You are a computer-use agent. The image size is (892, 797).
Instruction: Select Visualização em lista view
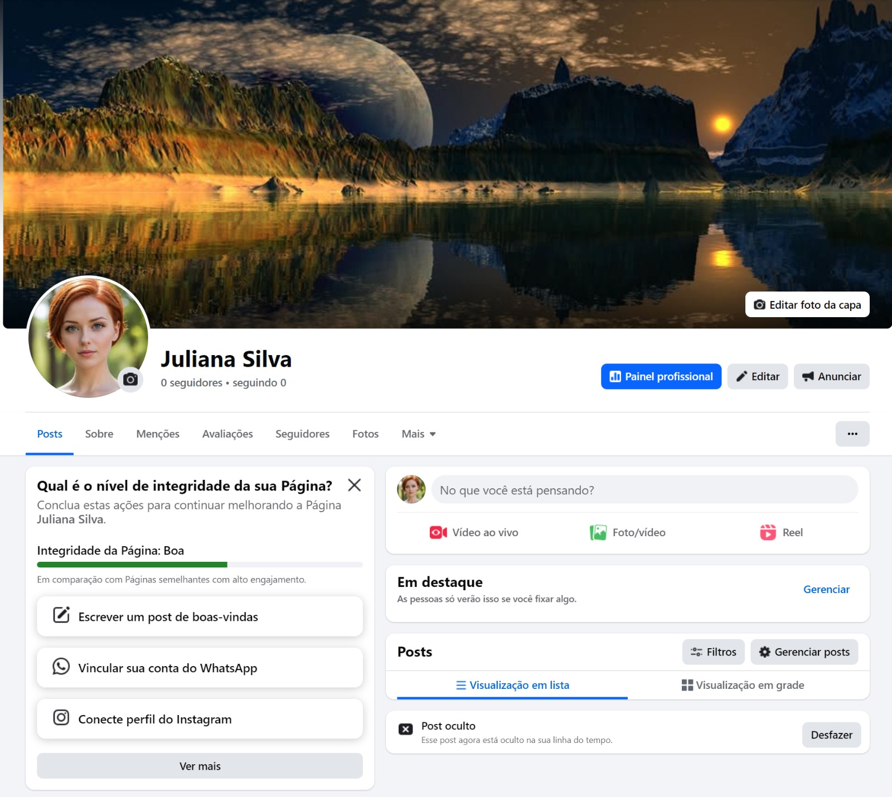(512, 685)
